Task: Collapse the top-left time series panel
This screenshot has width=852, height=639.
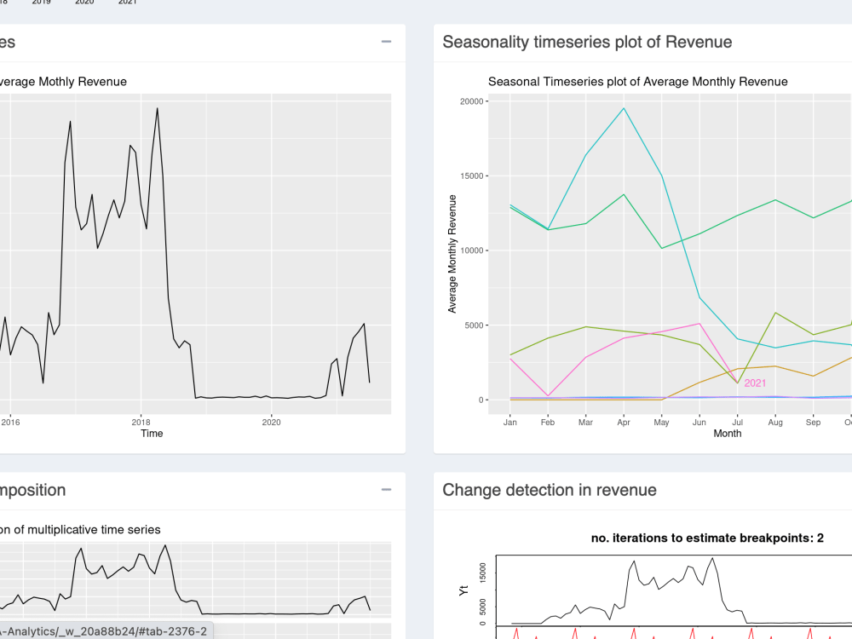Action: pos(386,42)
